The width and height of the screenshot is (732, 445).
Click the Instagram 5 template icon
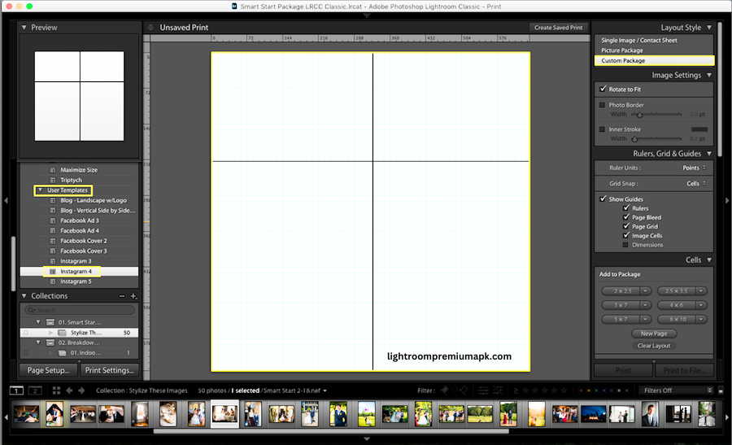[53, 281]
